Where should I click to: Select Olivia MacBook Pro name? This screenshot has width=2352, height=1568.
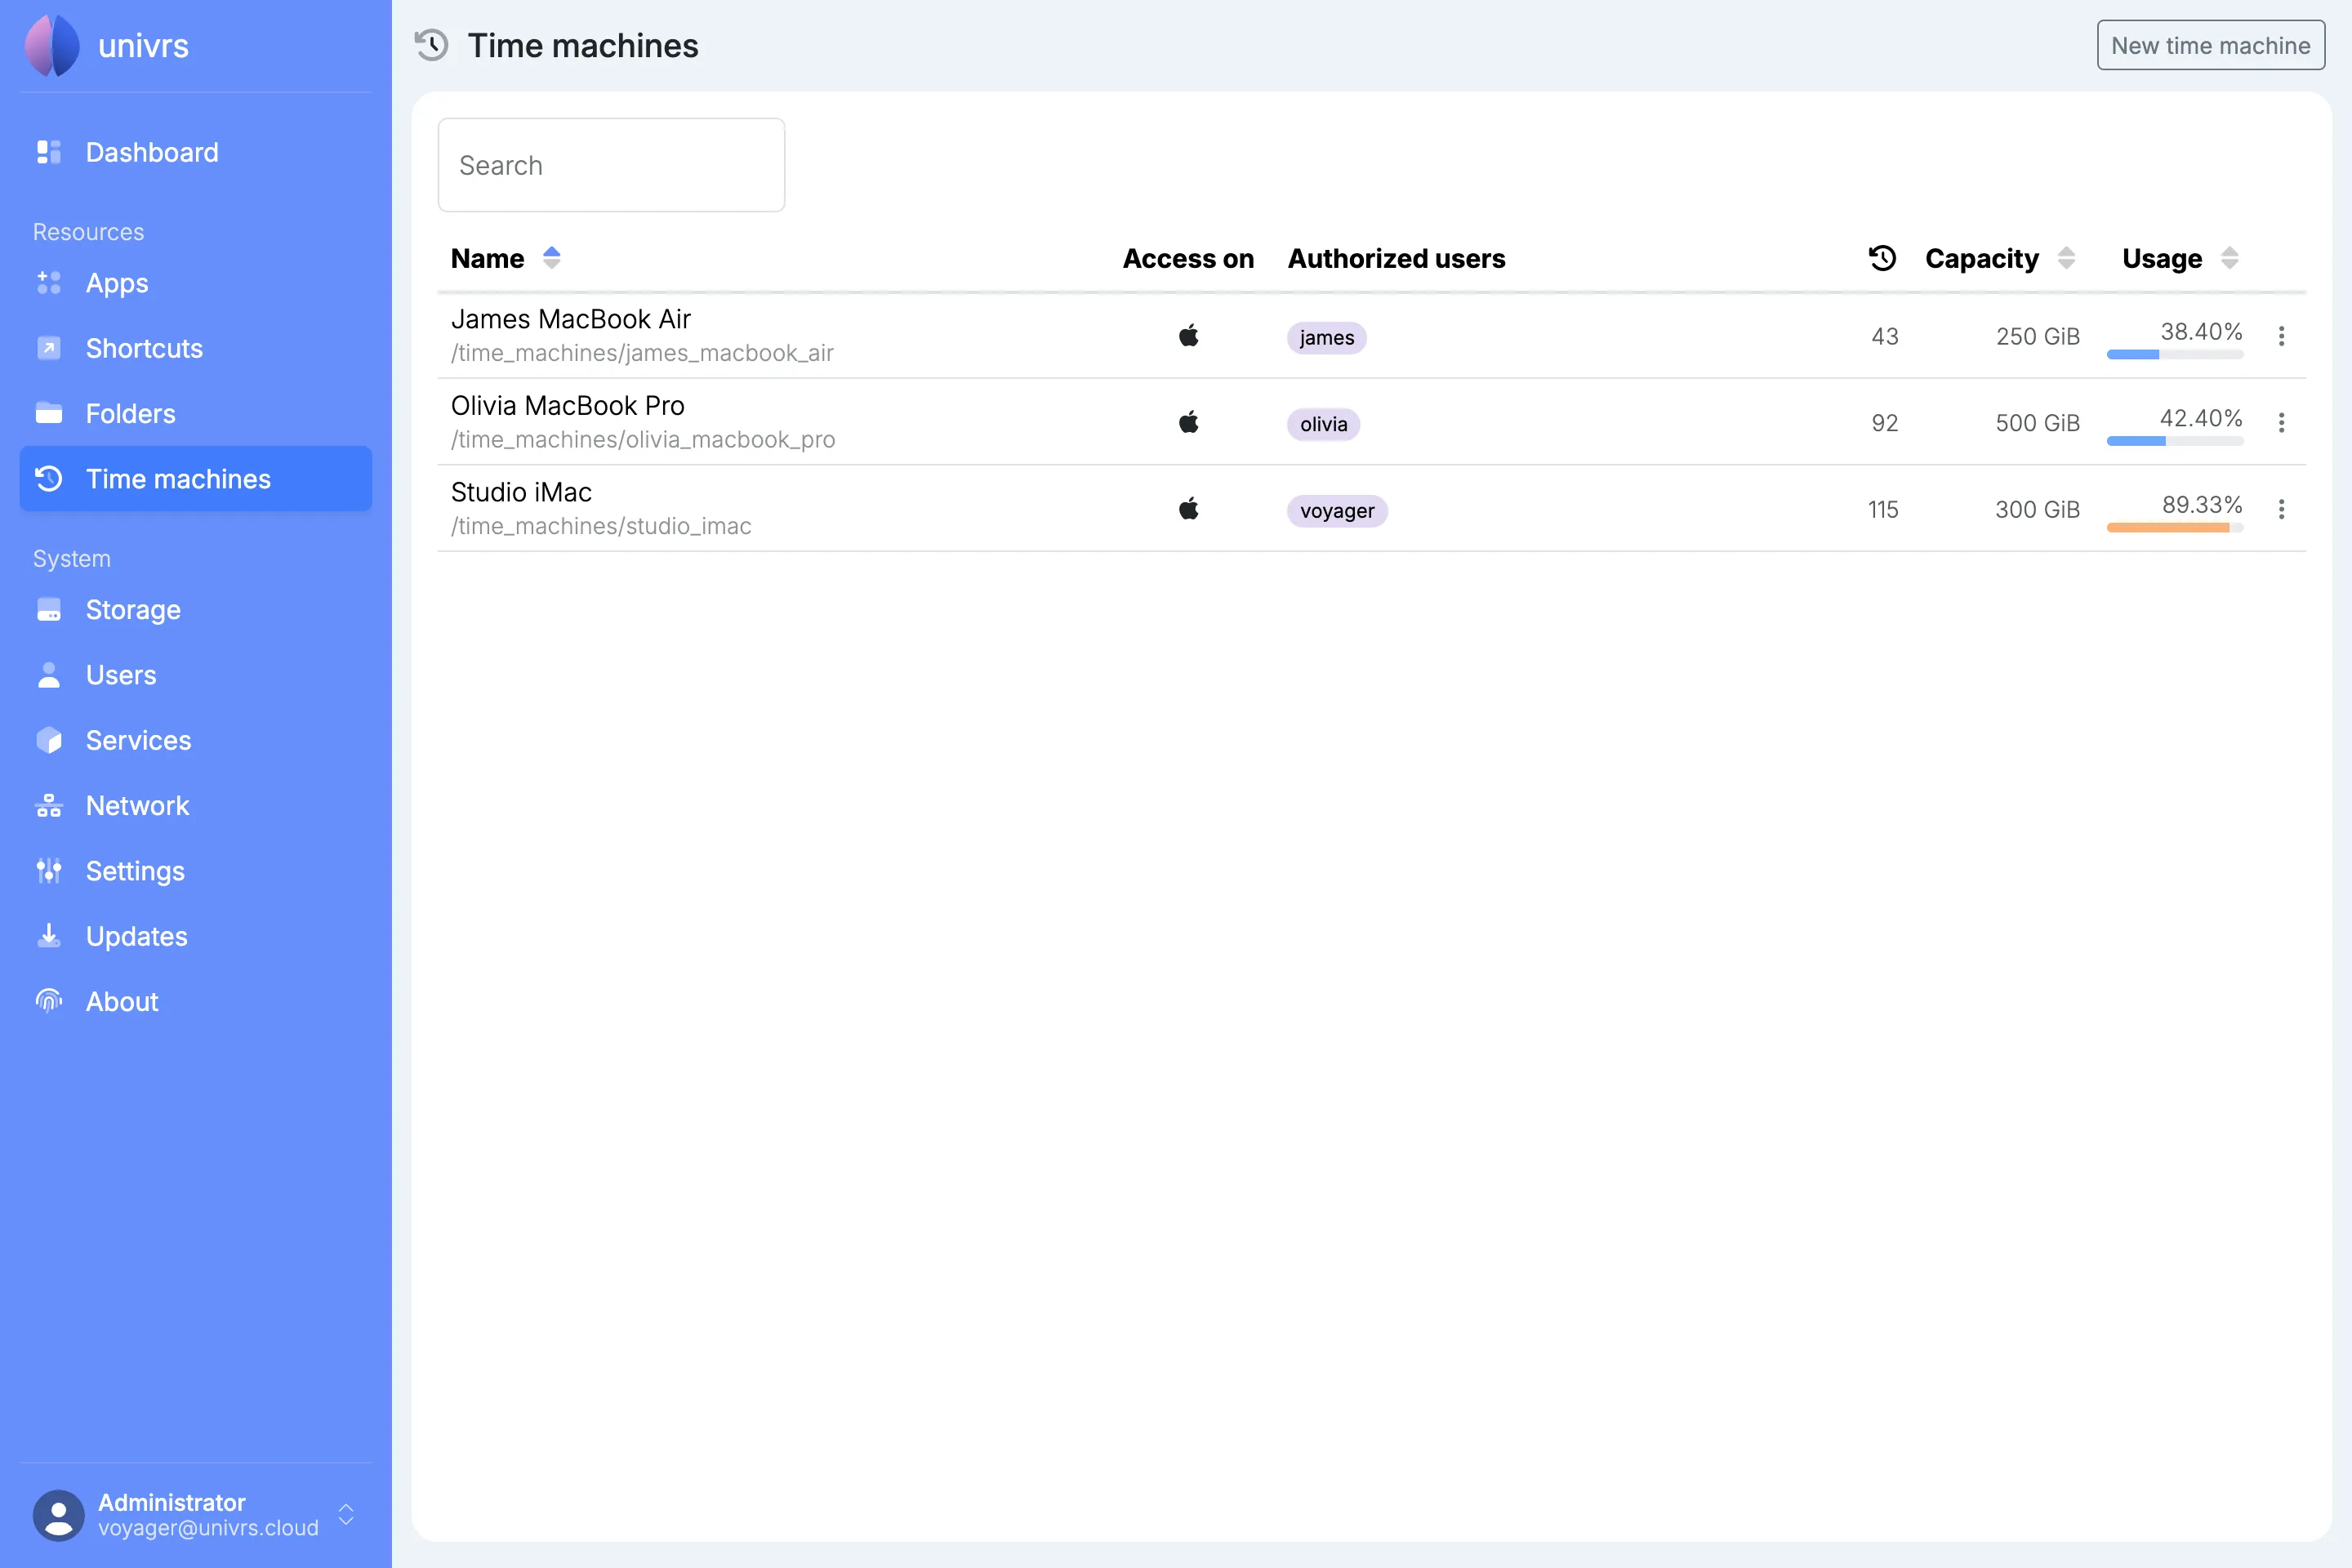click(568, 405)
